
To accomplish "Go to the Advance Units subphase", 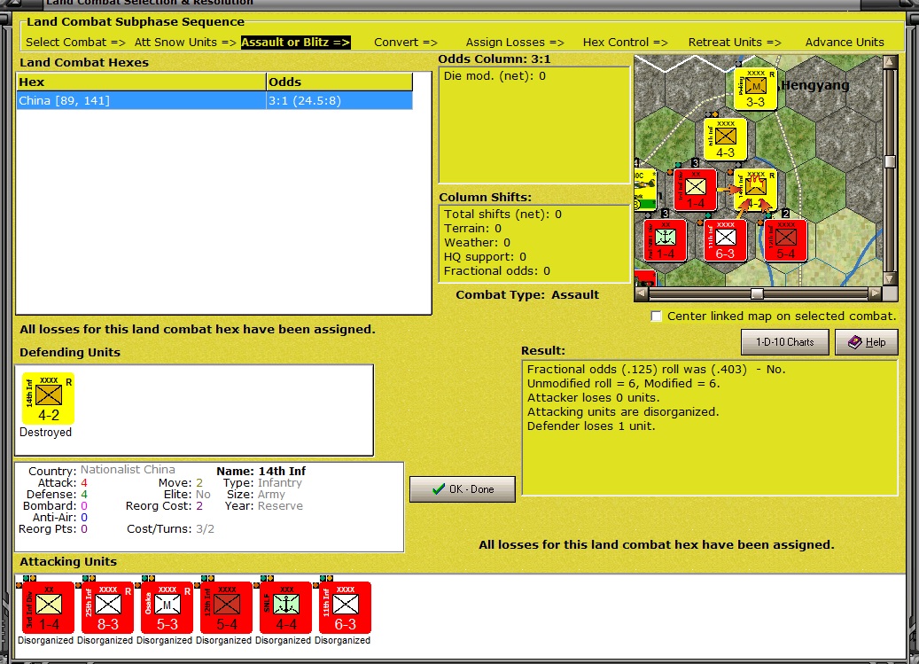I will click(x=845, y=43).
